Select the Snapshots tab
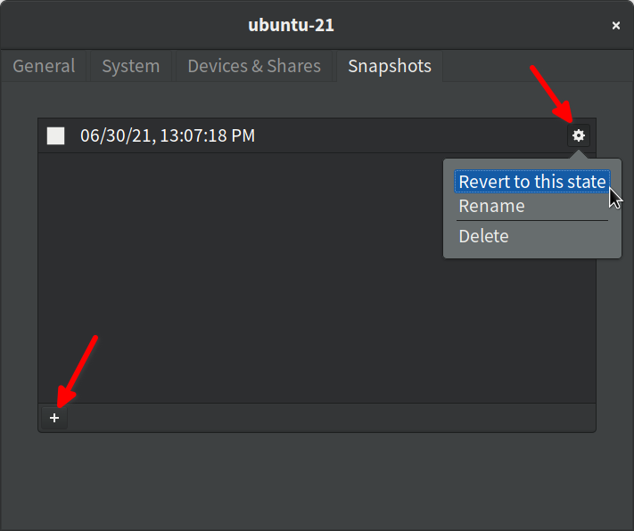 [390, 66]
